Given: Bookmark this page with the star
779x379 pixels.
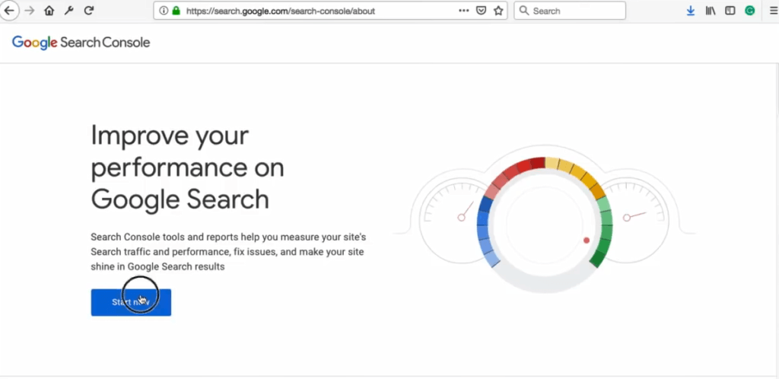Looking at the screenshot, I should point(498,11).
